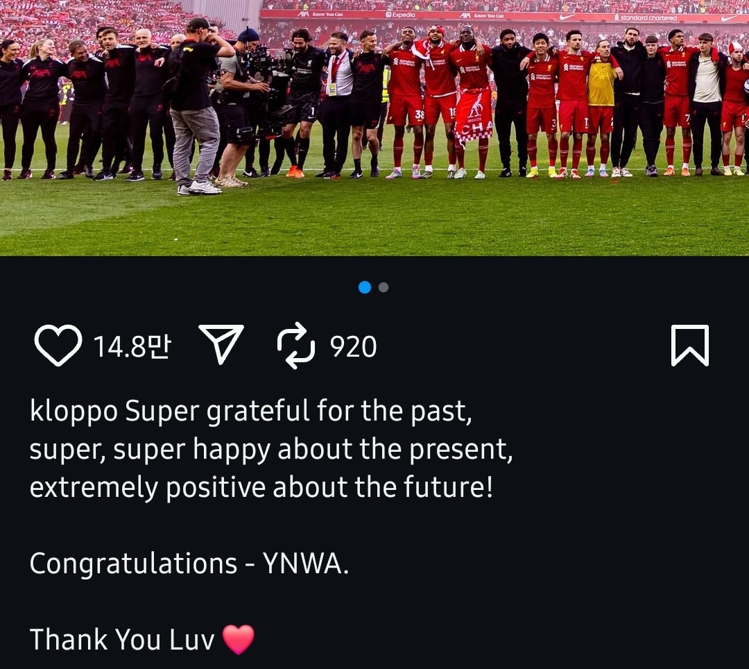The image size is (749, 669).
Task: Click the 'Congratulations - YNWA.' caption line
Action: (x=189, y=564)
